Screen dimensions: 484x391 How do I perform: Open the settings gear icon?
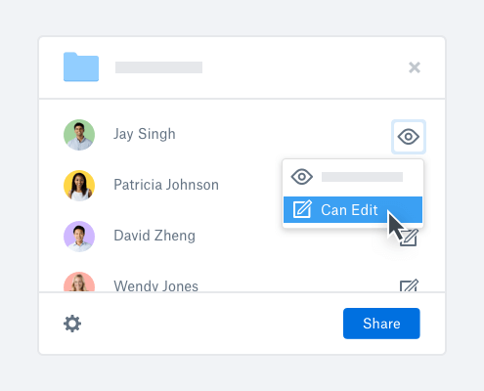tap(72, 324)
